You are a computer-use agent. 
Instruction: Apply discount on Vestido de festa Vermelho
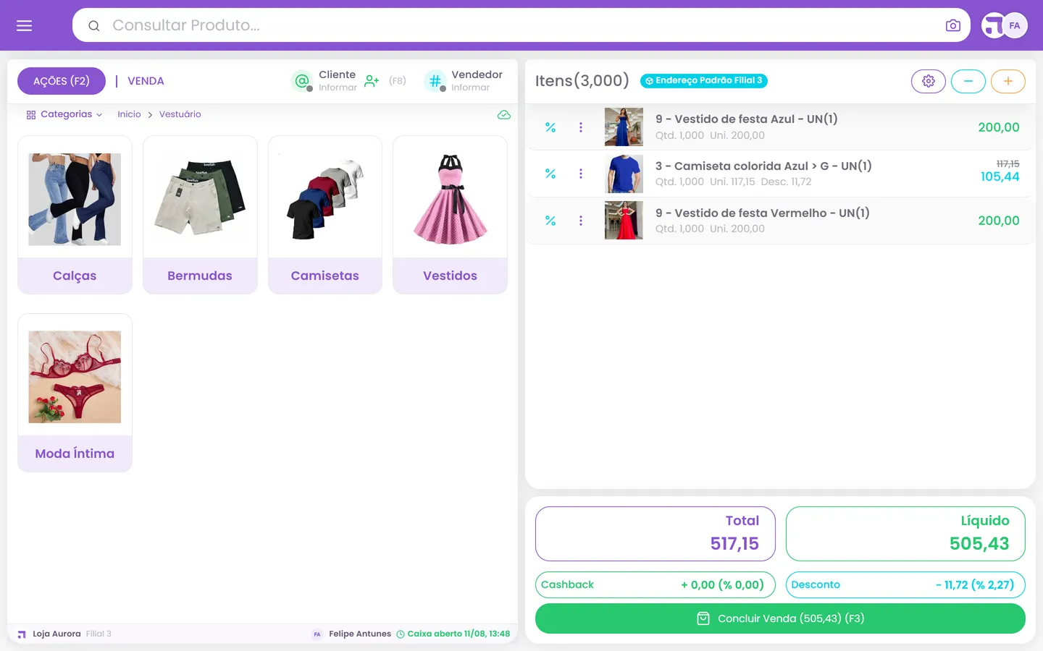[x=550, y=221]
